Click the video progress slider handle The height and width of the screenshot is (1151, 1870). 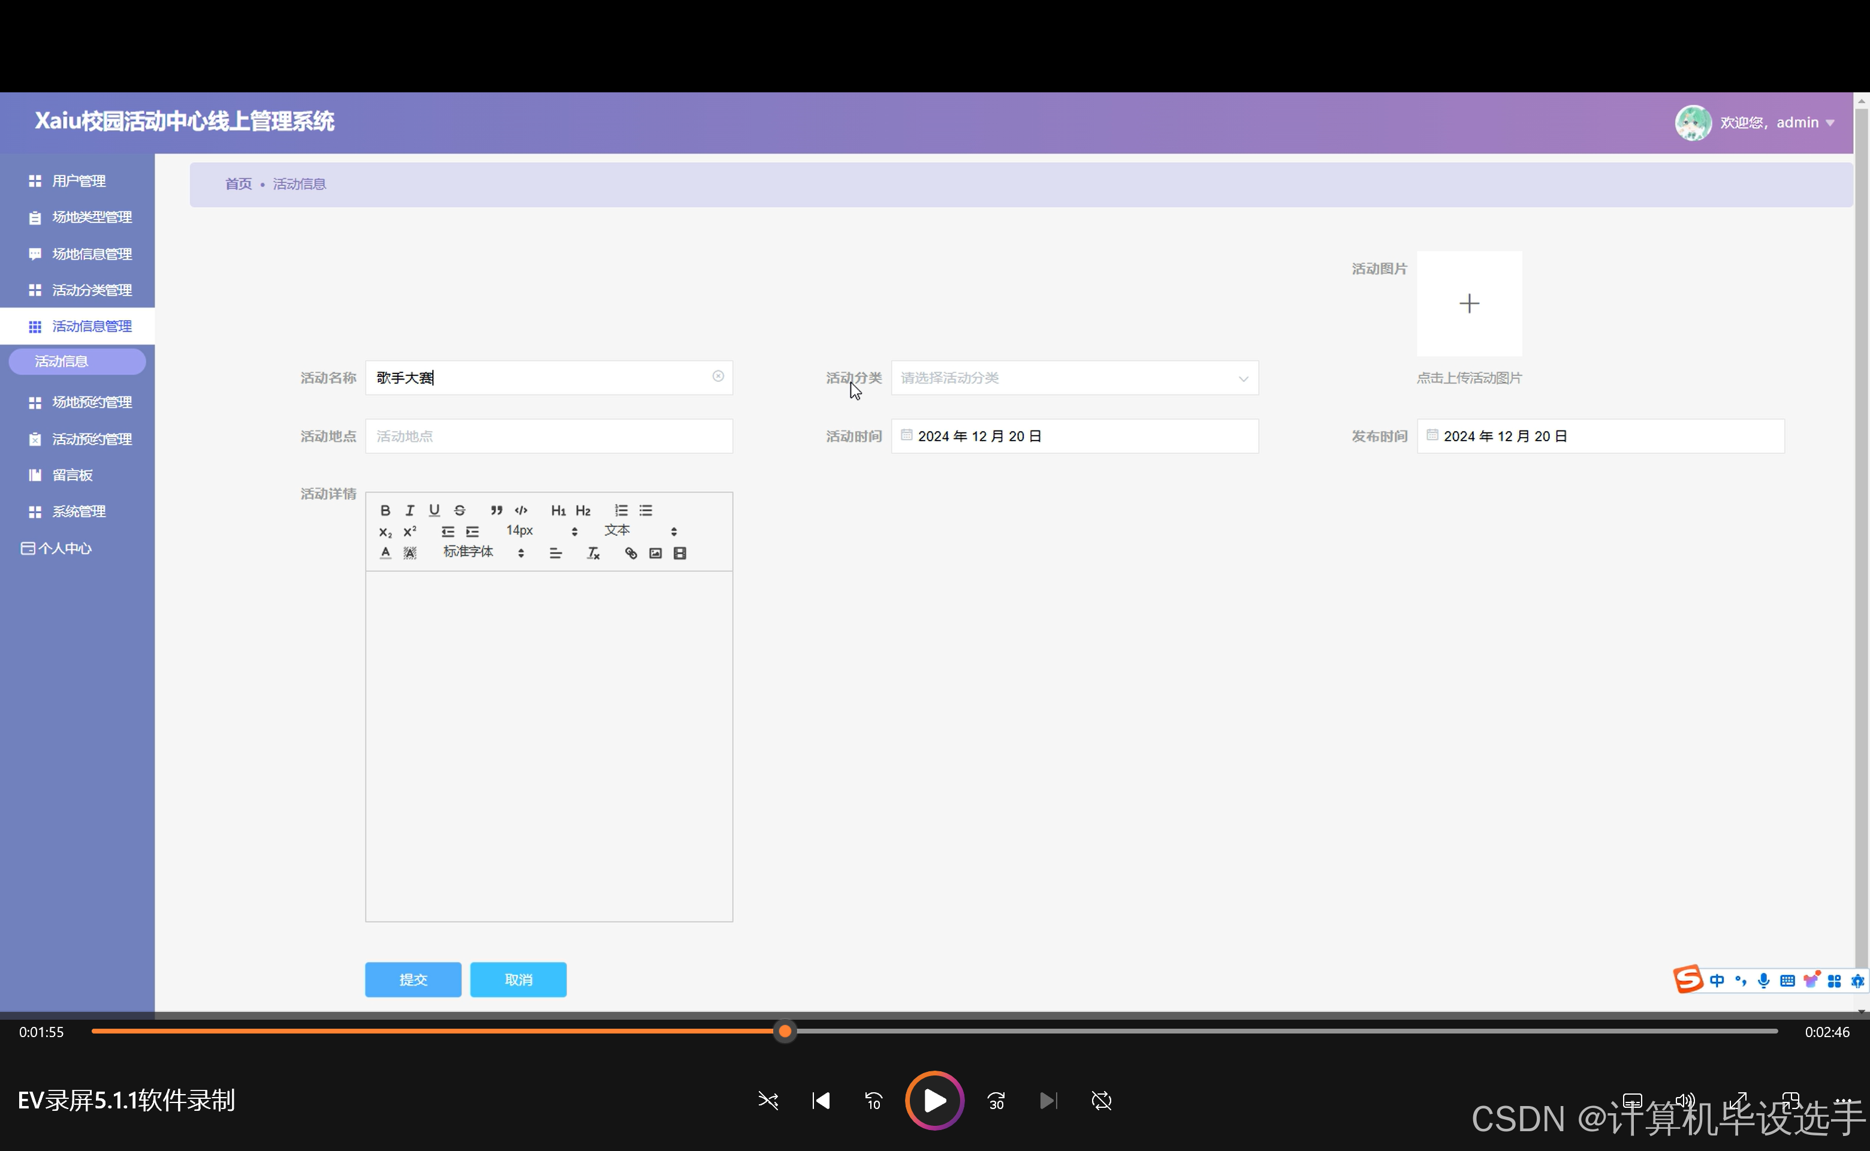[x=785, y=1032]
